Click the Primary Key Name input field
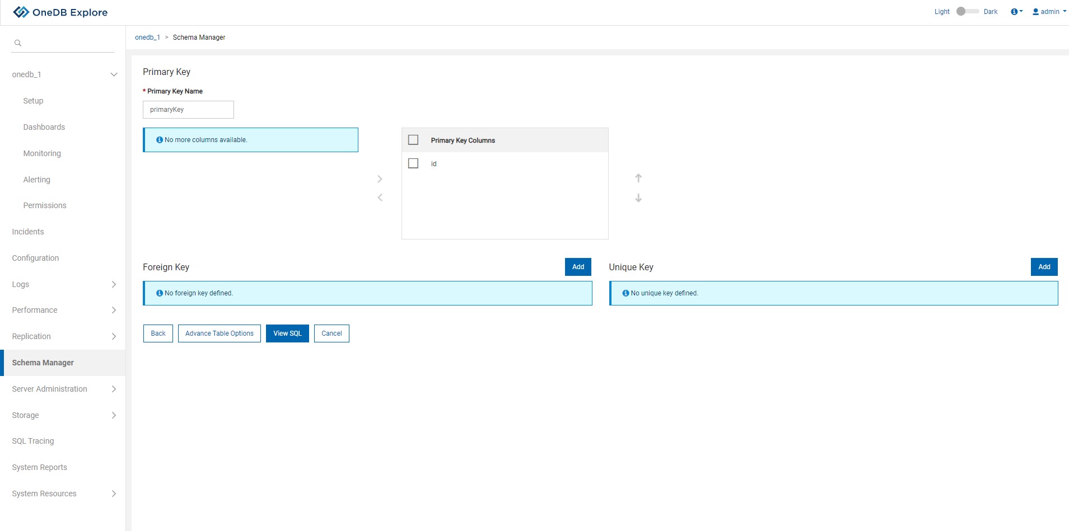The image size is (1069, 531). pos(188,110)
